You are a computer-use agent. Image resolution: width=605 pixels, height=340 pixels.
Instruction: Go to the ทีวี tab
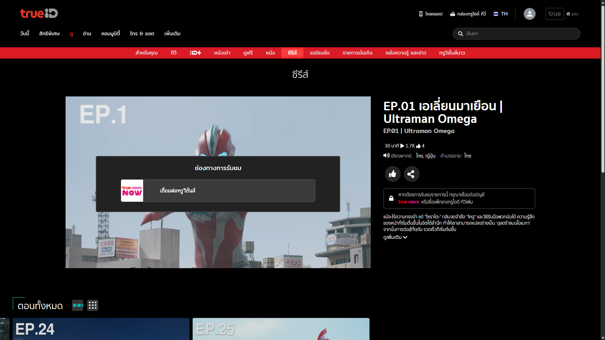point(174,53)
